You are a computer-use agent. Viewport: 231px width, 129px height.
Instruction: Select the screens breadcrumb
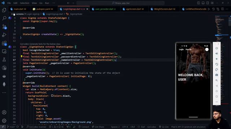pos(20,14)
